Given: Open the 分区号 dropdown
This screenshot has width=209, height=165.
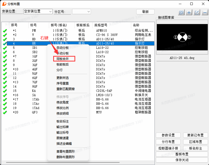Looking at the screenshot, I should pos(81,11).
